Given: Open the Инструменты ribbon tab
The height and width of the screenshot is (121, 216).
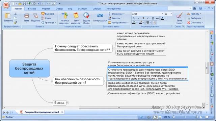Looking at the screenshot, I should [x=113, y=9].
